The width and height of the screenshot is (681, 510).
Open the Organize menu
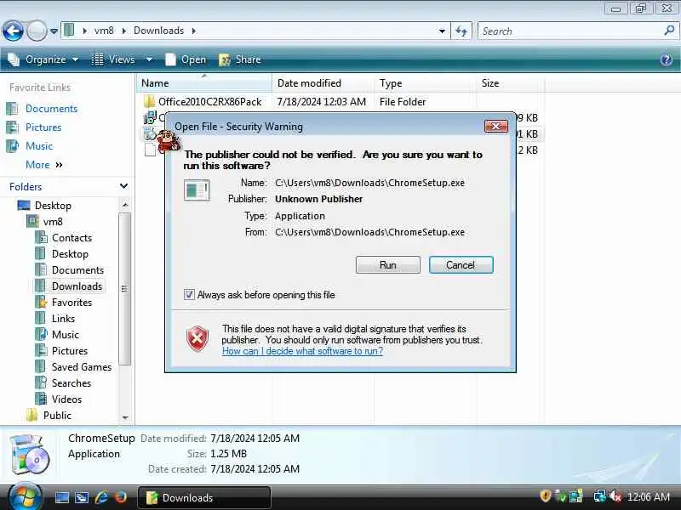tap(43, 59)
